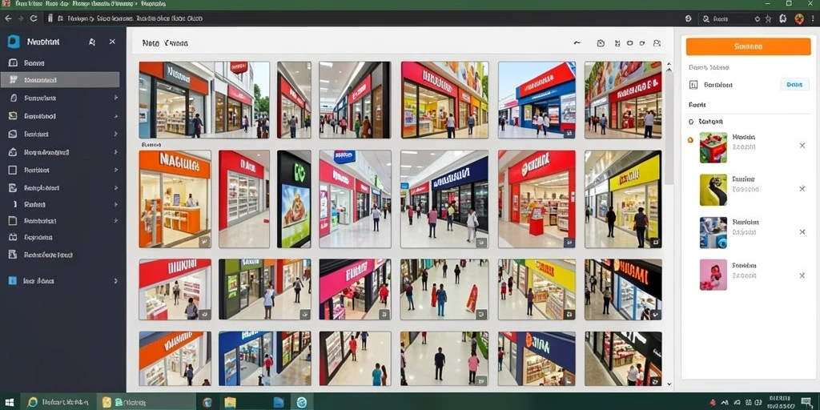The height and width of the screenshot is (410, 820).
Task: Open the yellow folder icon on taskbar
Action: click(230, 402)
